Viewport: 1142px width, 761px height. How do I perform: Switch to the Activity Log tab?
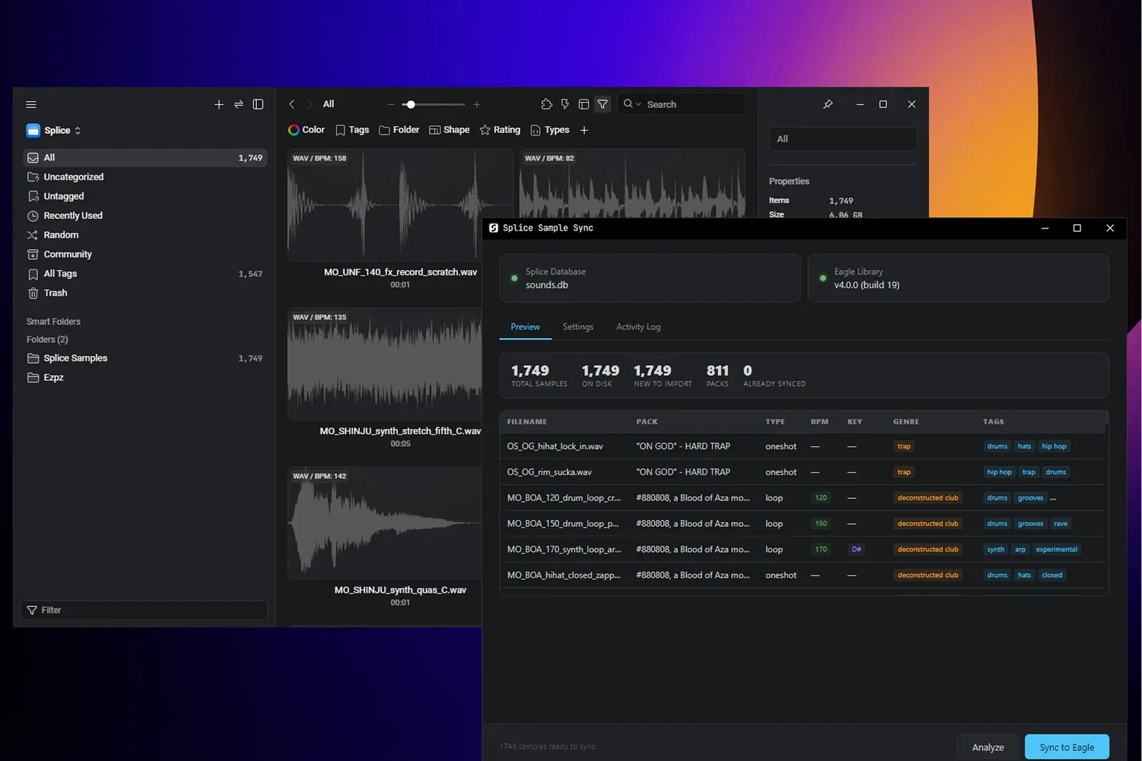(639, 326)
